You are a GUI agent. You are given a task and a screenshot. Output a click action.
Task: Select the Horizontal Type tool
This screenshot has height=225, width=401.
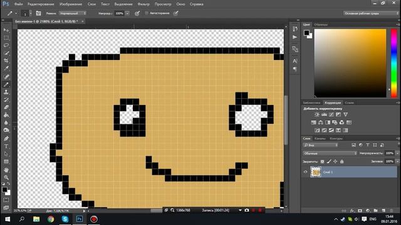pos(6,146)
